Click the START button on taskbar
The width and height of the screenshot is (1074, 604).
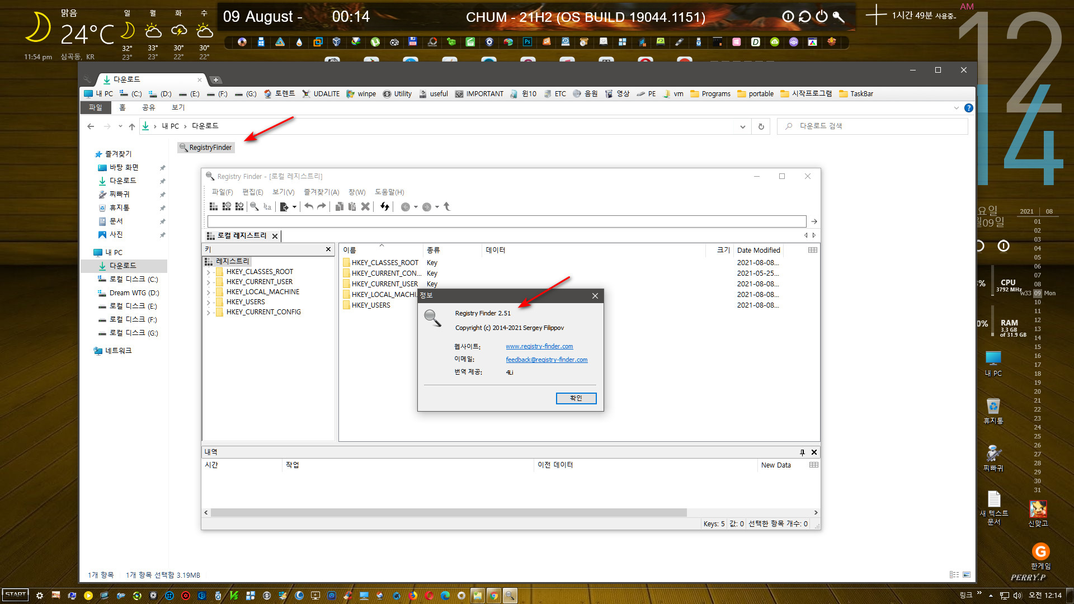tap(16, 595)
